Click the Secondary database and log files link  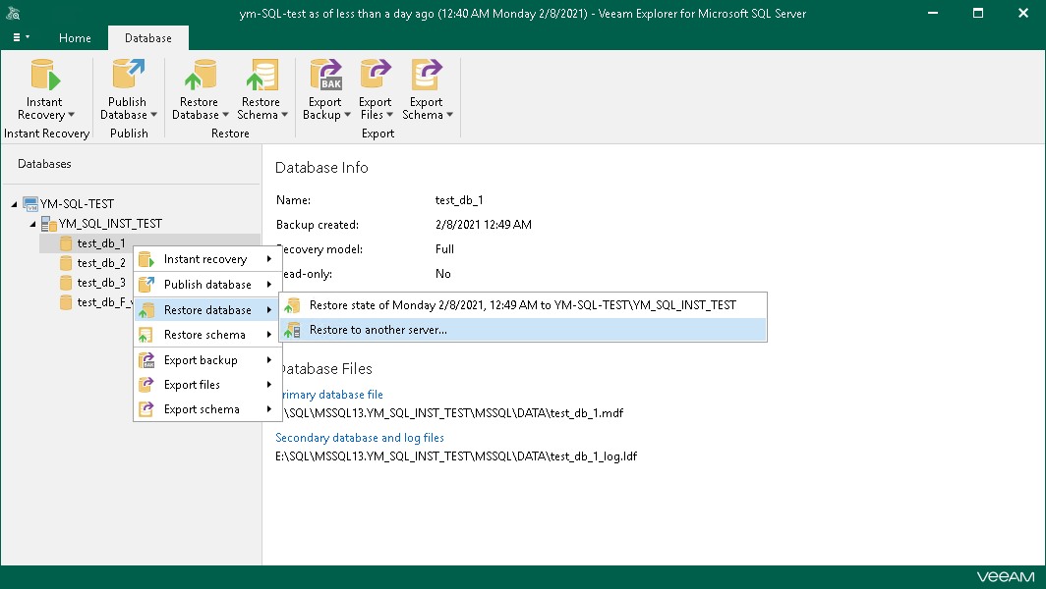point(359,437)
